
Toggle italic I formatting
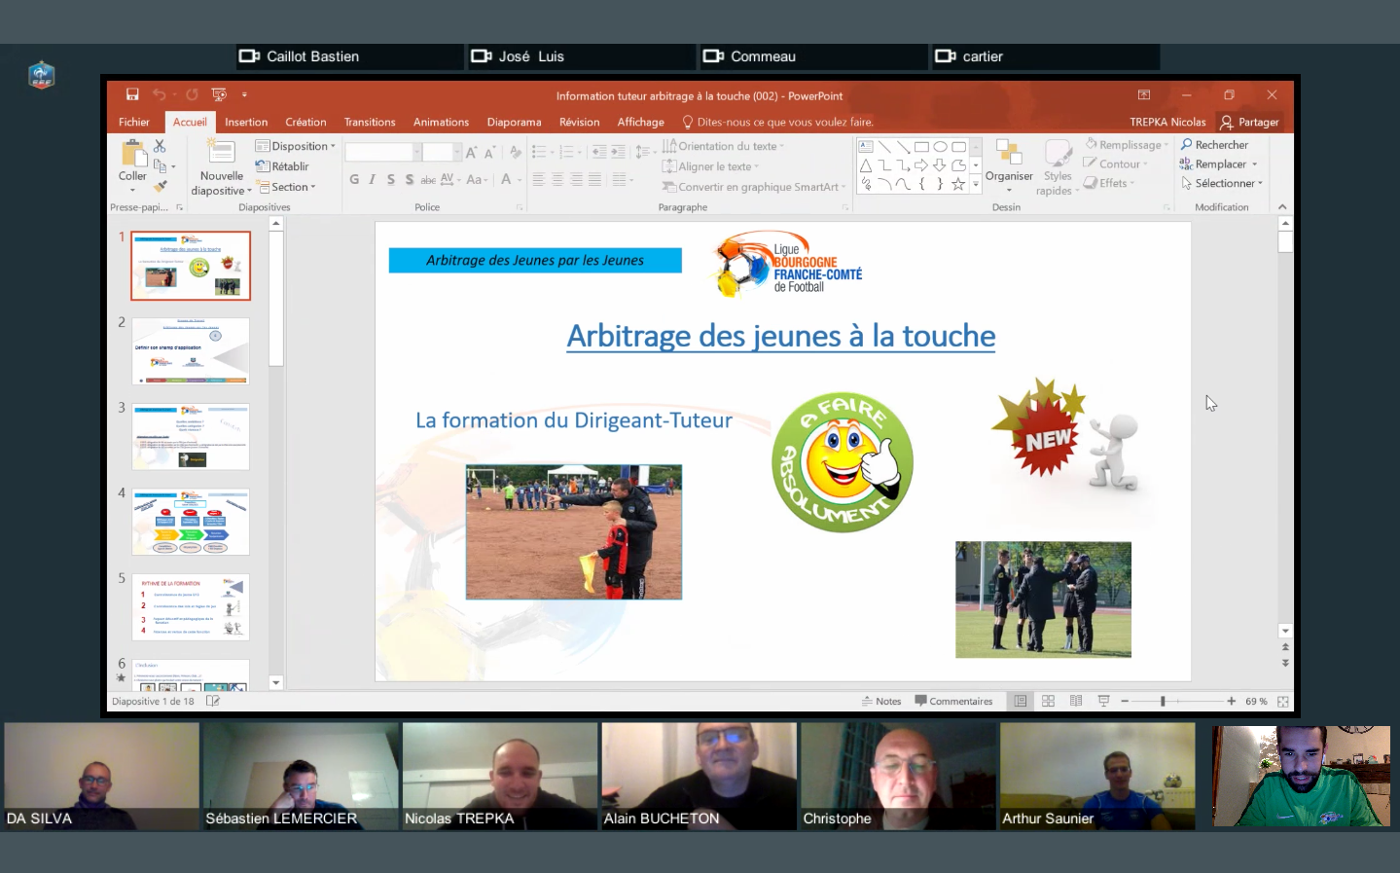372,179
